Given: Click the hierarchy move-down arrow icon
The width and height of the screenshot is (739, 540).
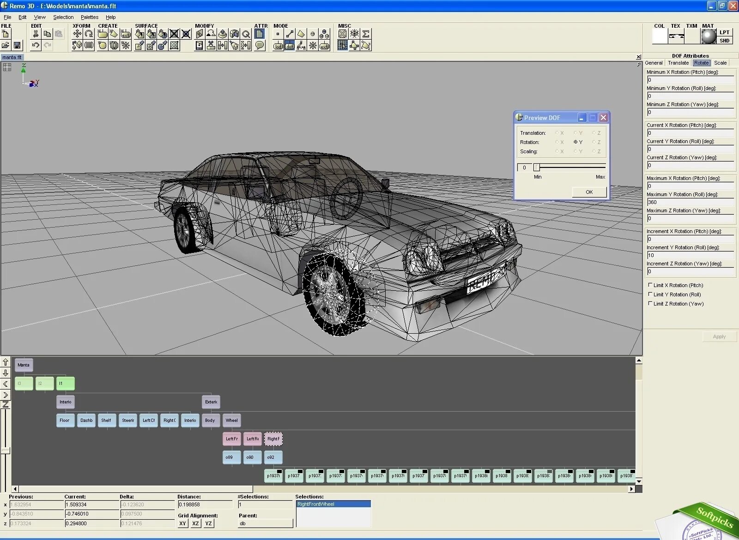Looking at the screenshot, I should [6, 373].
